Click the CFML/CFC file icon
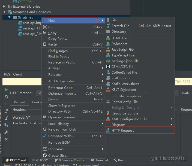Image resolution: width=192 pixels, height=166 pixels. [x=108, y=67]
